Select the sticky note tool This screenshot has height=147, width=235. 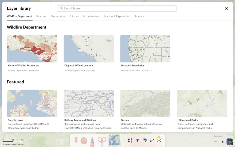[145, 140]
